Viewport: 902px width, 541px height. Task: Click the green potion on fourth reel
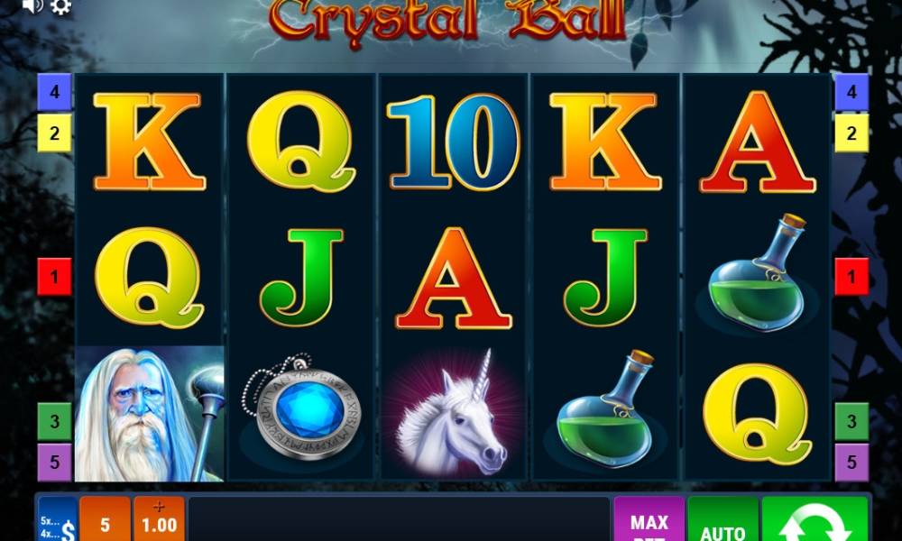click(606, 409)
